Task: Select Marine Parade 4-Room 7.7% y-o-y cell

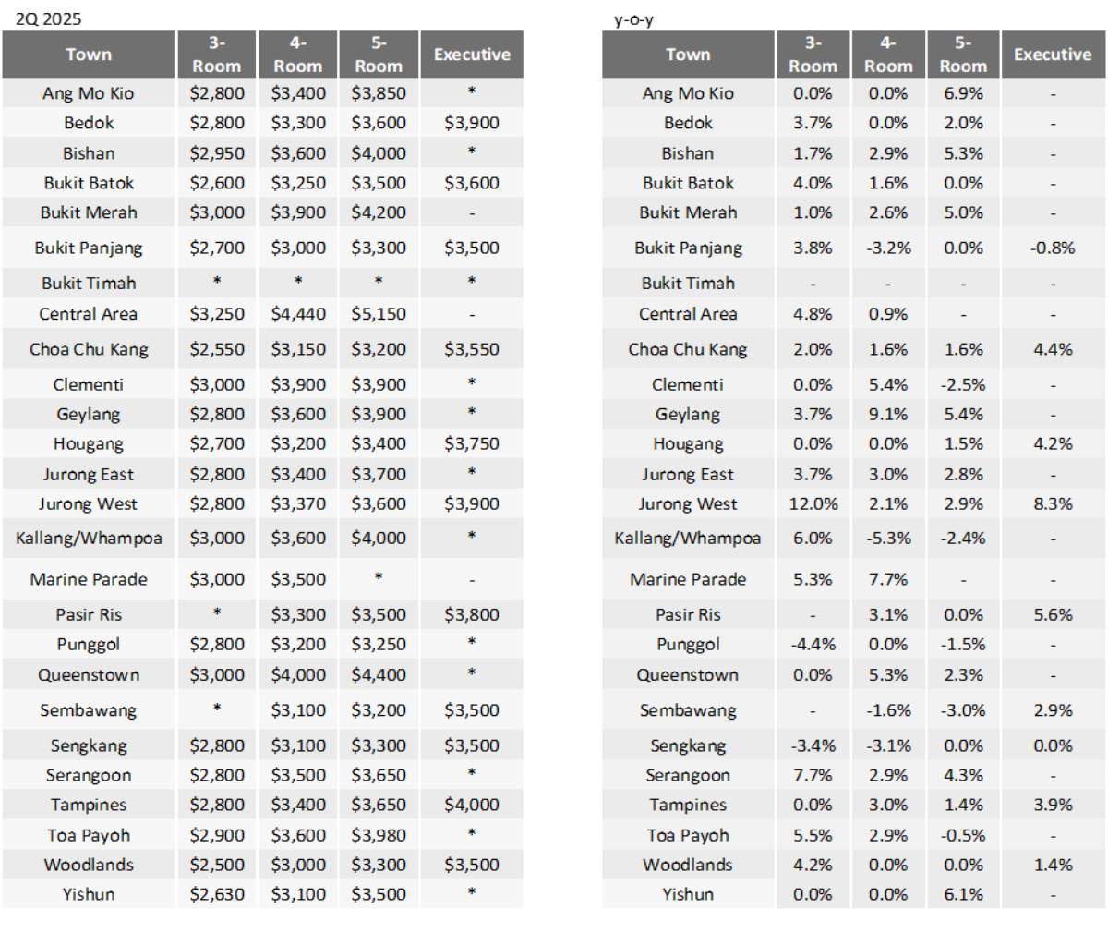Action: (x=887, y=579)
